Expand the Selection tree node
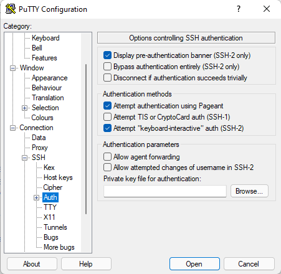 (24, 108)
